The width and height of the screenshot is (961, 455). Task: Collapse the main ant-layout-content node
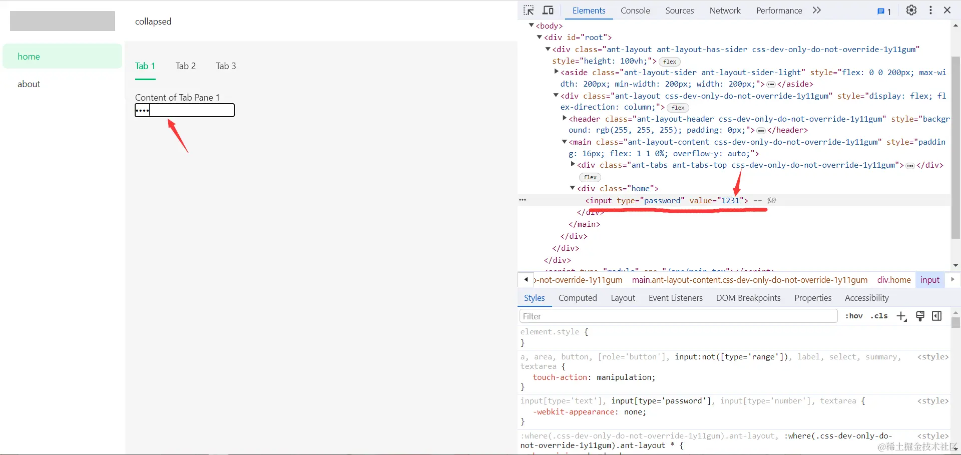pyautogui.click(x=565, y=142)
